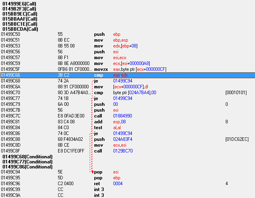Click the 01499C86(Conditional) reference label
The width and height of the screenshot is (255, 198).
click(x=27, y=167)
